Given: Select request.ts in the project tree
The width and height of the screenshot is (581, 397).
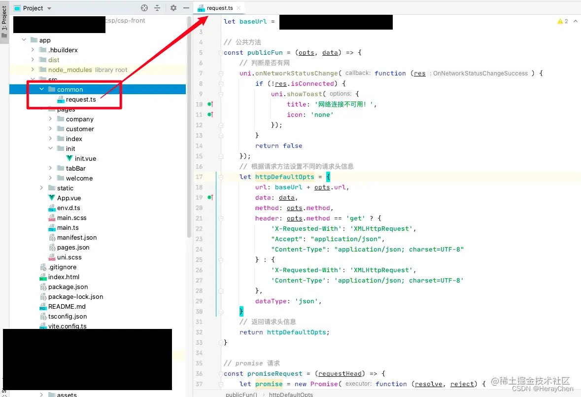Looking at the screenshot, I should click(81, 99).
